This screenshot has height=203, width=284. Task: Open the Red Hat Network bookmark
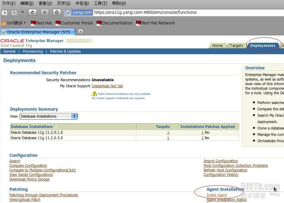click(x=155, y=23)
